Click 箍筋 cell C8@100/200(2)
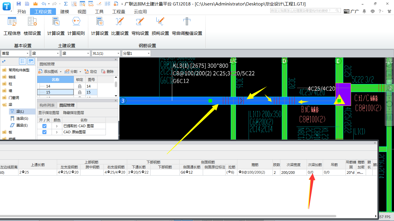Screen dimensions: 394x221 (255, 172)
